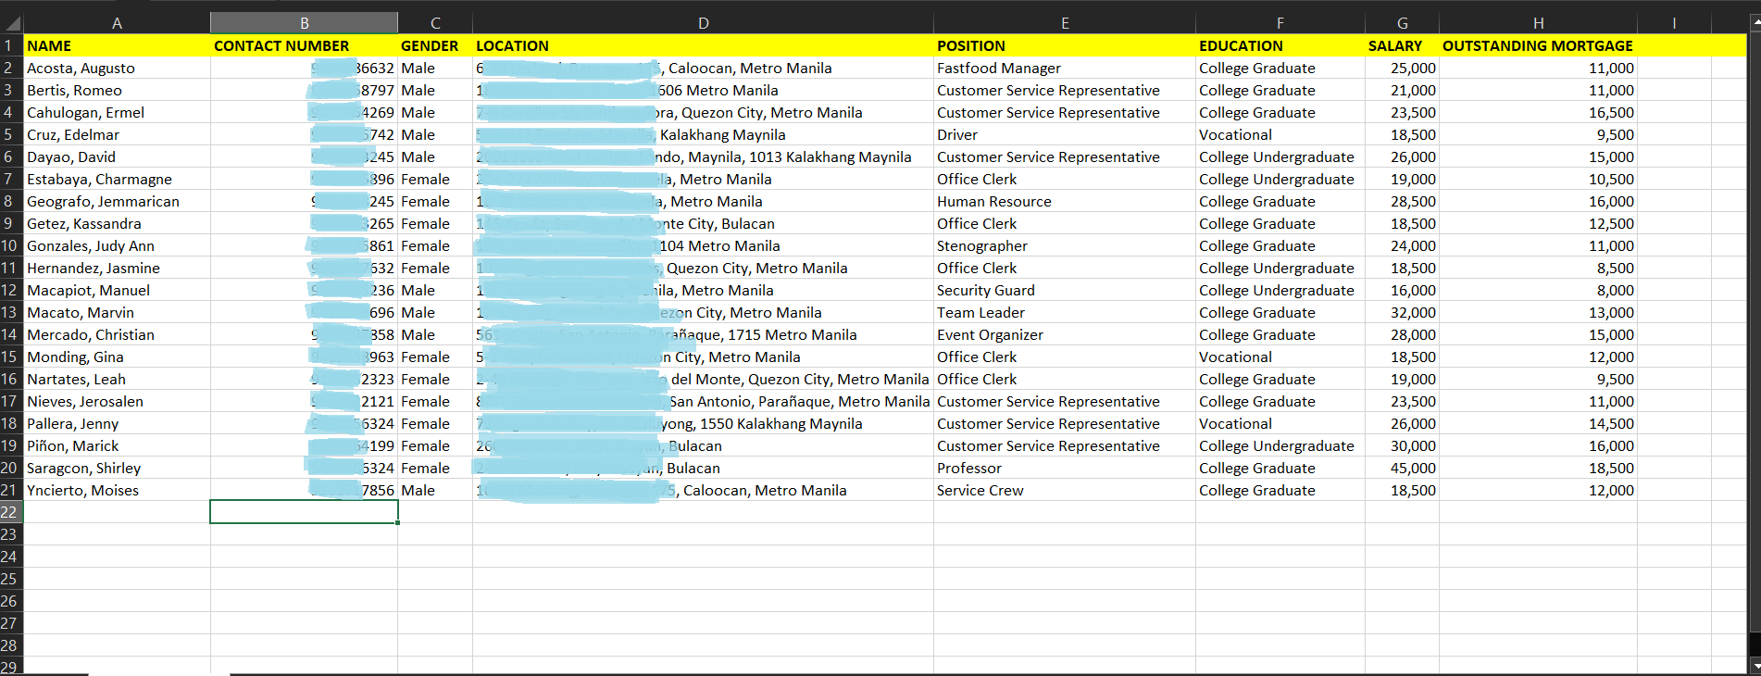Select column E header
The height and width of the screenshot is (676, 1761).
coord(1065,23)
